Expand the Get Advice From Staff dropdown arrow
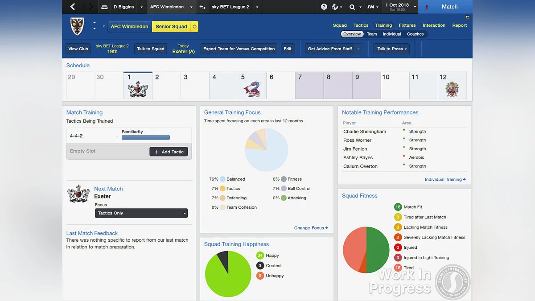This screenshot has height=301, width=535. pyautogui.click(x=359, y=49)
